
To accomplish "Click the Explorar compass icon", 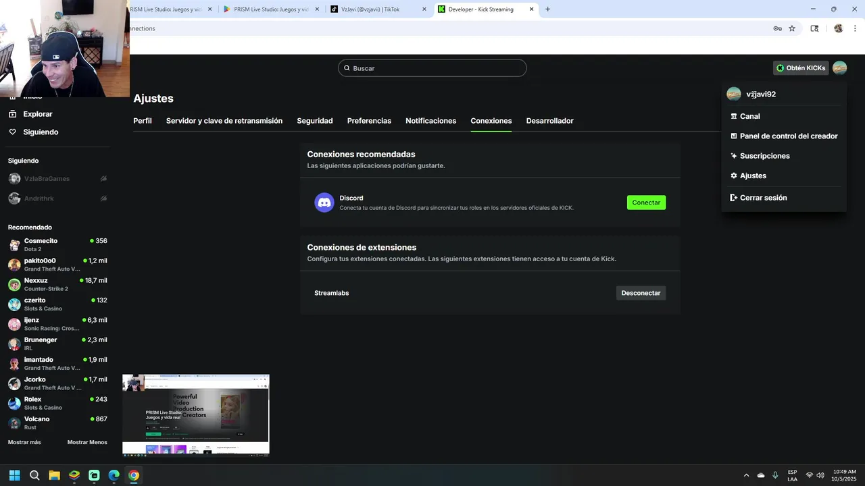I will pyautogui.click(x=12, y=114).
